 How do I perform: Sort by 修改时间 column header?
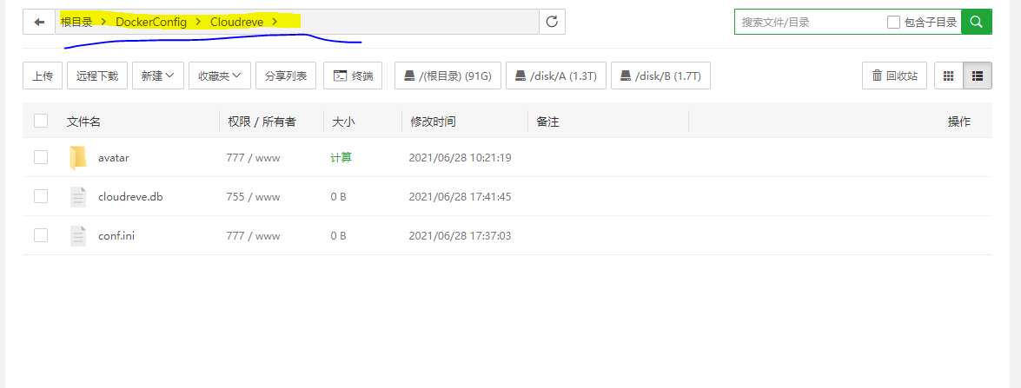[x=433, y=122]
